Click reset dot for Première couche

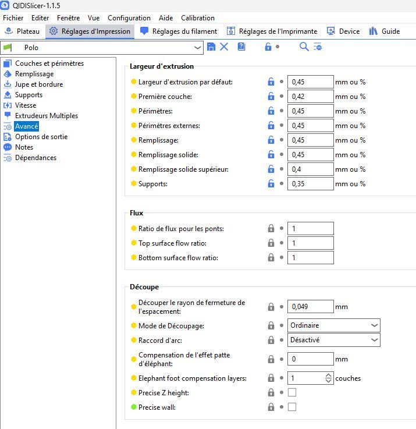[x=282, y=96]
